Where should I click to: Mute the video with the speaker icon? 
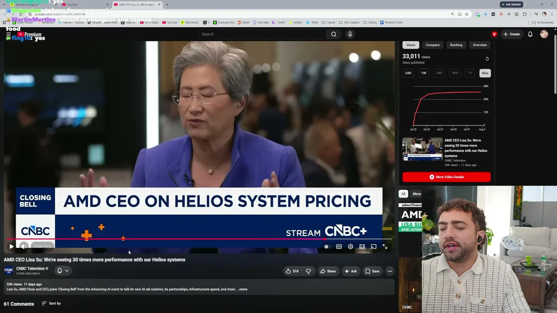click(24, 246)
